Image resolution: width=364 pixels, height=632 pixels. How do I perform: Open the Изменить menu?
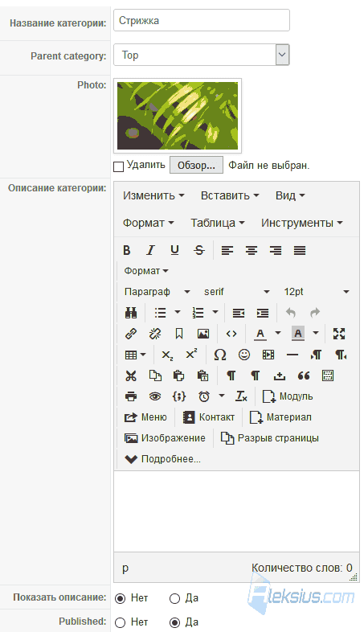(153, 196)
